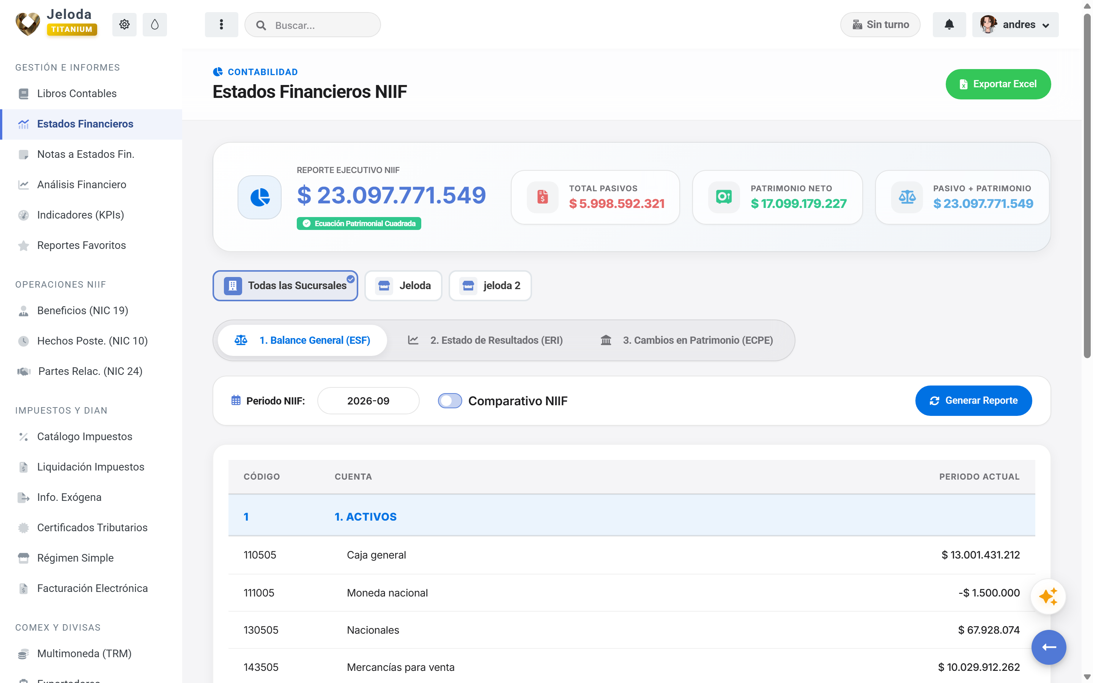Select the Jeloda branch filter
1093x683 pixels.
(x=403, y=285)
